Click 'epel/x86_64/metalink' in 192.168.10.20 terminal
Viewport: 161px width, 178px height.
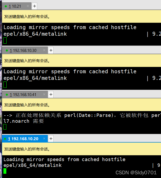coord(32,165)
